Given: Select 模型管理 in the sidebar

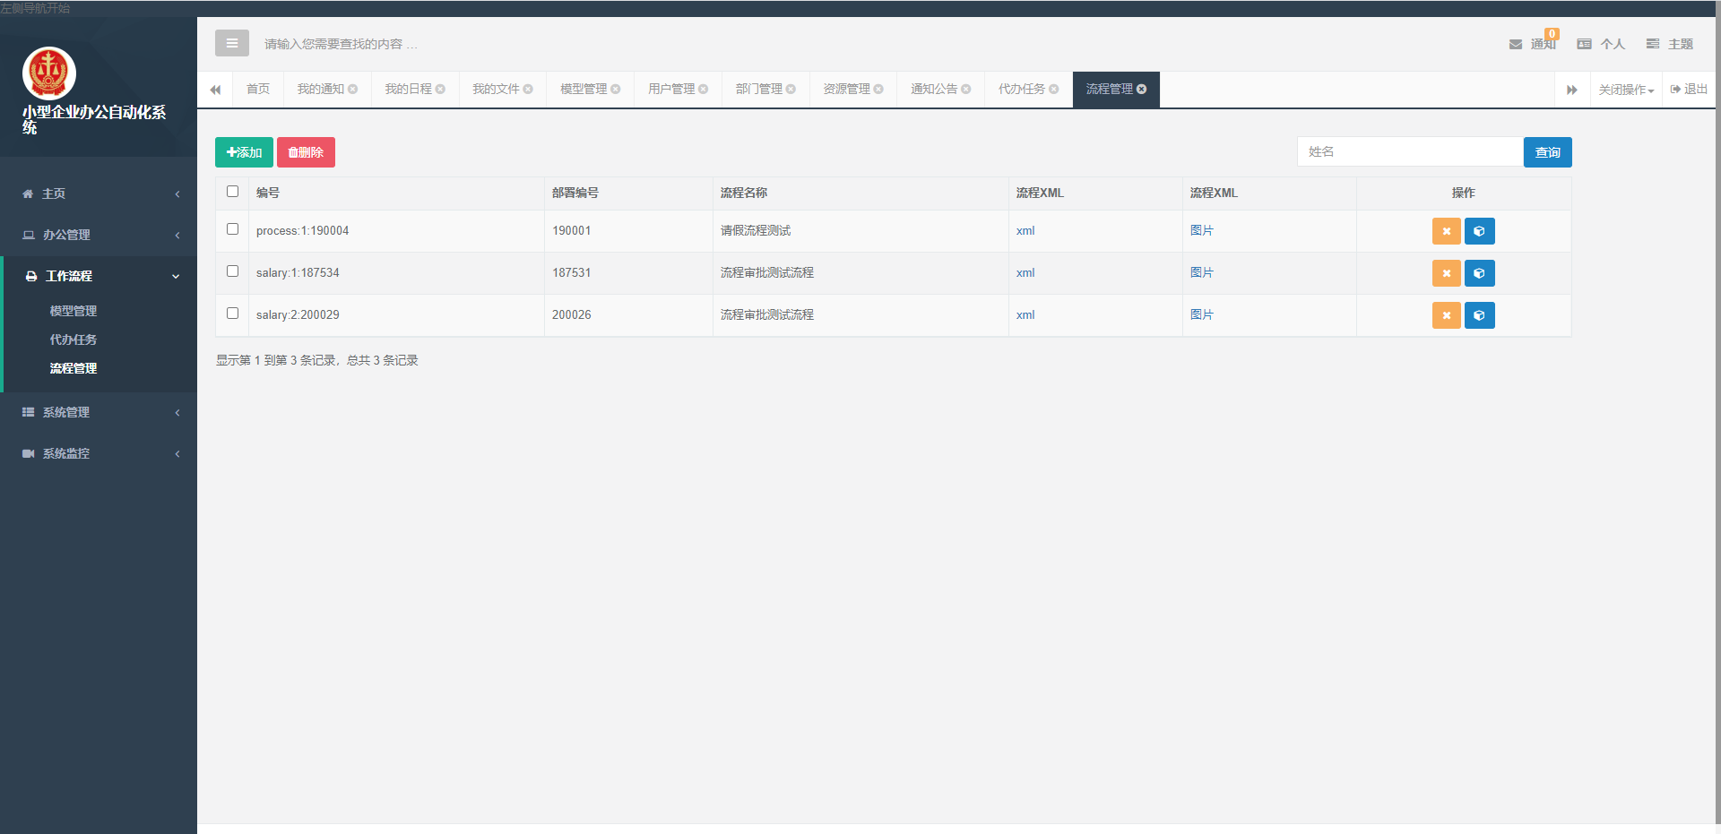Looking at the screenshot, I should [74, 311].
